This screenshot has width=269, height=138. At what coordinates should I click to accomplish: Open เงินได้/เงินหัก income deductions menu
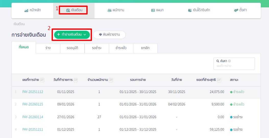tap(199, 10)
